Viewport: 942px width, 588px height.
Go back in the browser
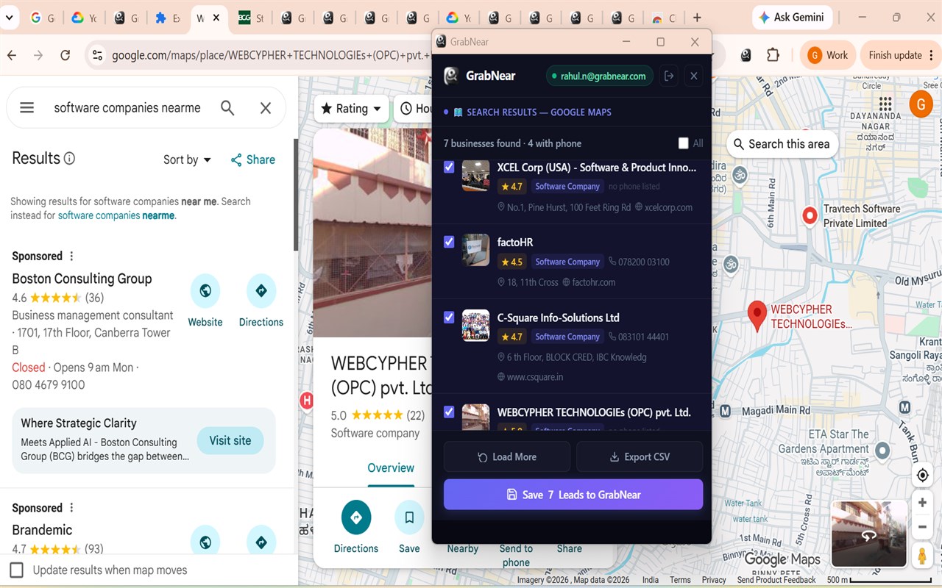click(12, 55)
